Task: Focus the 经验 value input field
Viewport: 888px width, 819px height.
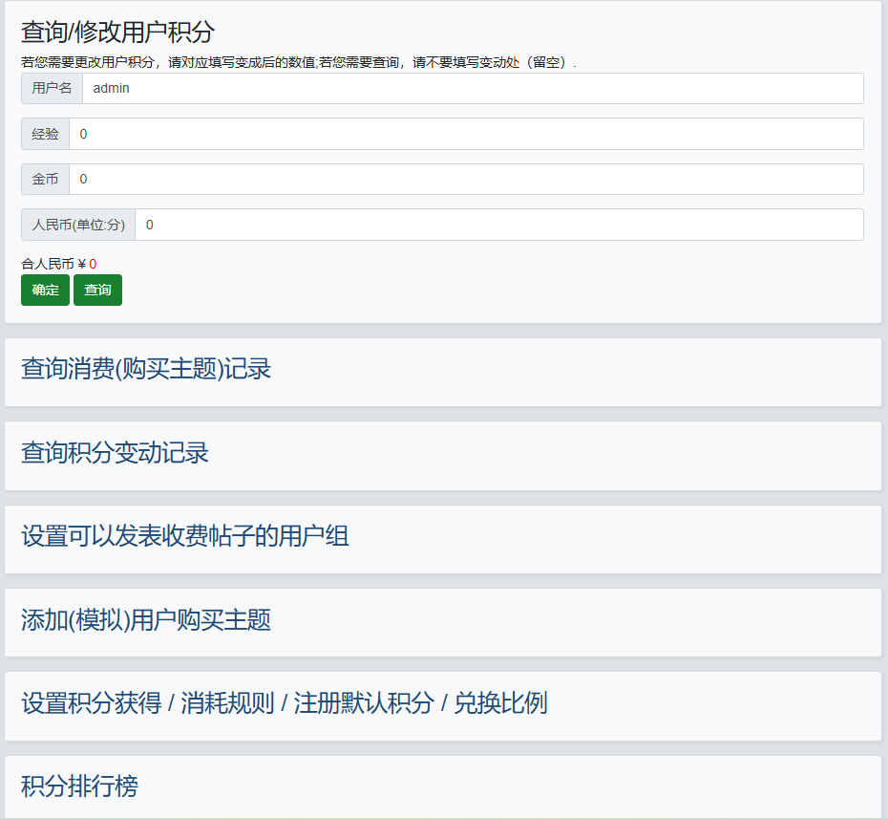Action: click(x=466, y=134)
